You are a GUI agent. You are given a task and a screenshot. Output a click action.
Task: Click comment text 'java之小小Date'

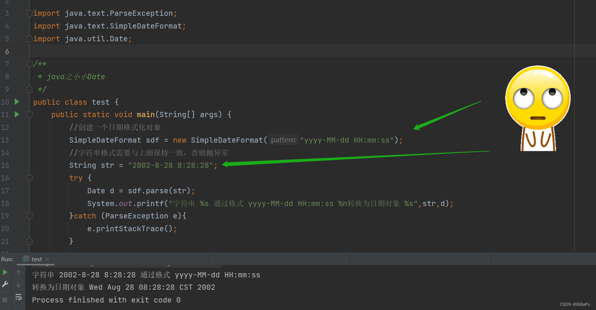click(x=76, y=77)
